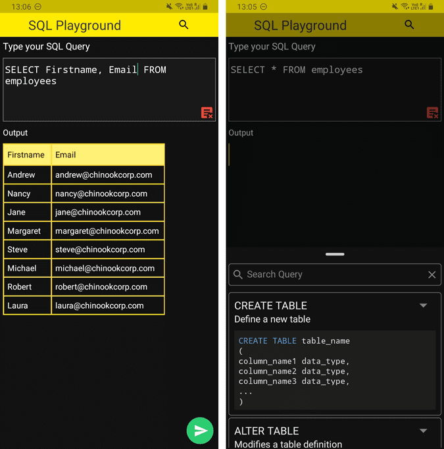Image resolution: width=444 pixels, height=449 pixels.
Task: Tap the 13:05 clock in right status bar
Action: pyautogui.click(x=247, y=7)
